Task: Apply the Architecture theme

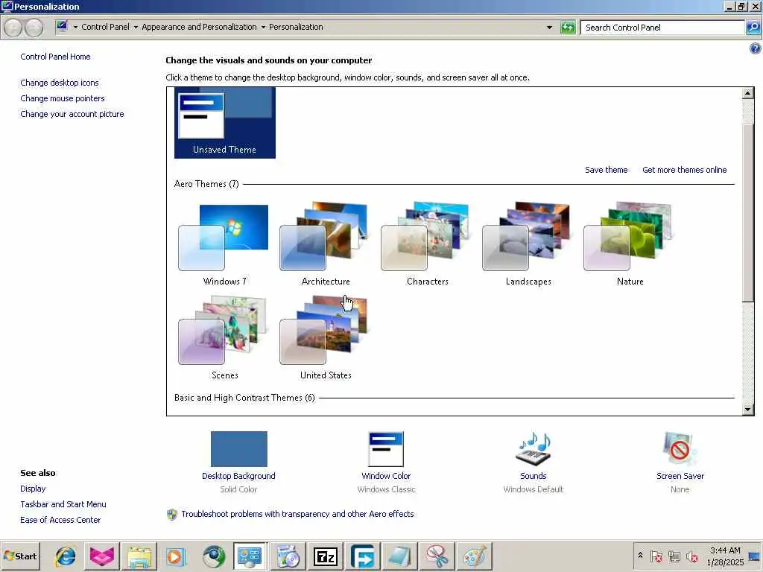Action: pos(326,244)
